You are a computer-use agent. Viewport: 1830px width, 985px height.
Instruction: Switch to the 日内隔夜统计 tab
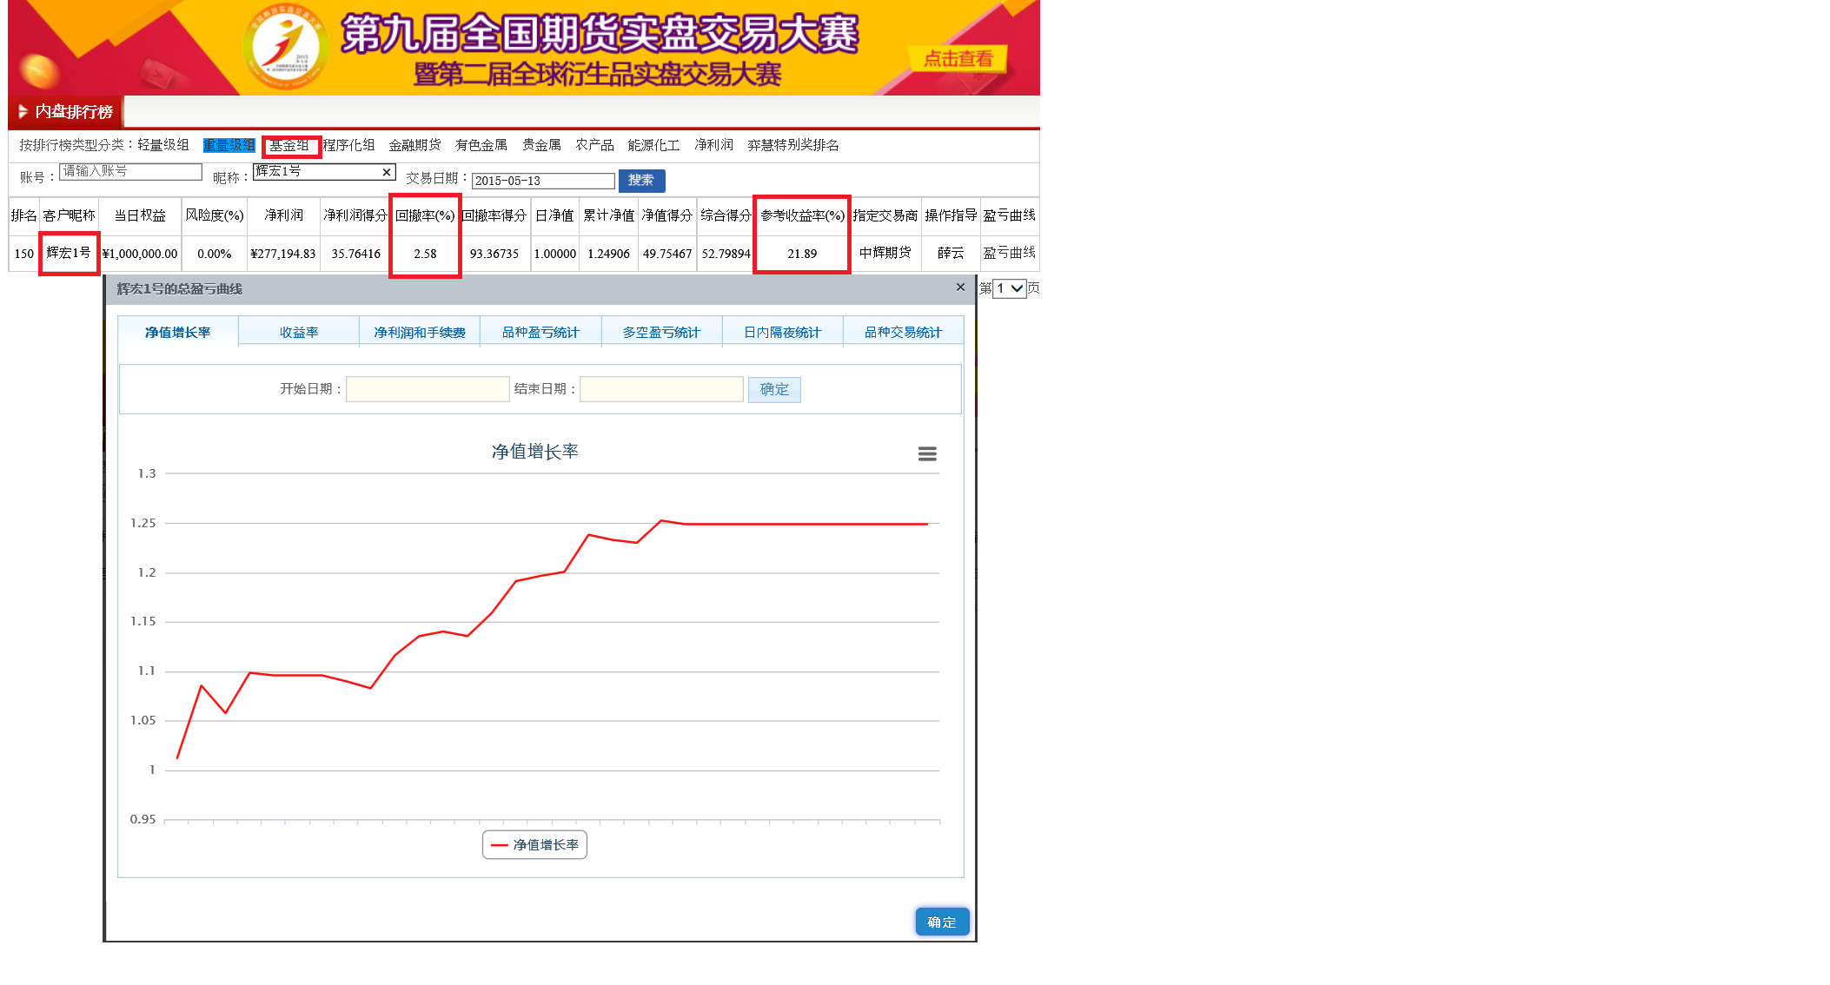pos(782,333)
